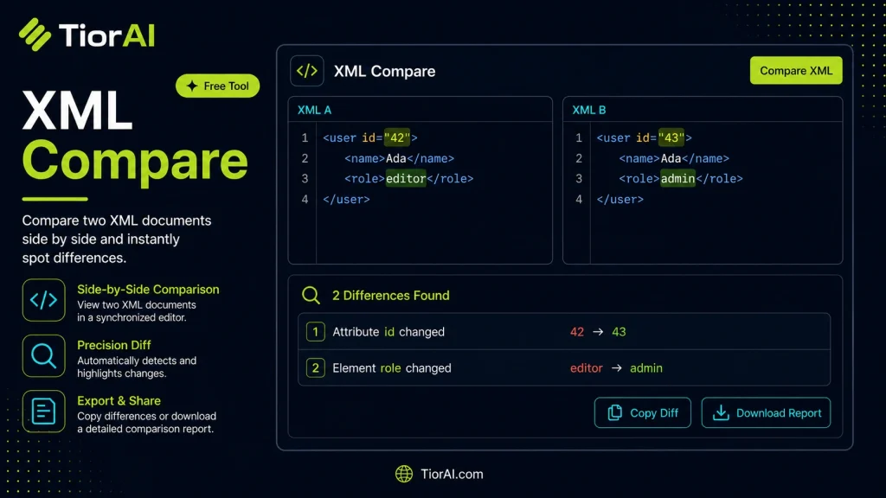This screenshot has width=886, height=498.
Task: Copy differences with Copy Diff button
Action: pos(643,412)
